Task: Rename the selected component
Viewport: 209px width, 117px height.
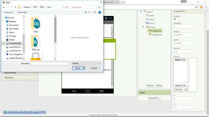Action: pos(150,85)
